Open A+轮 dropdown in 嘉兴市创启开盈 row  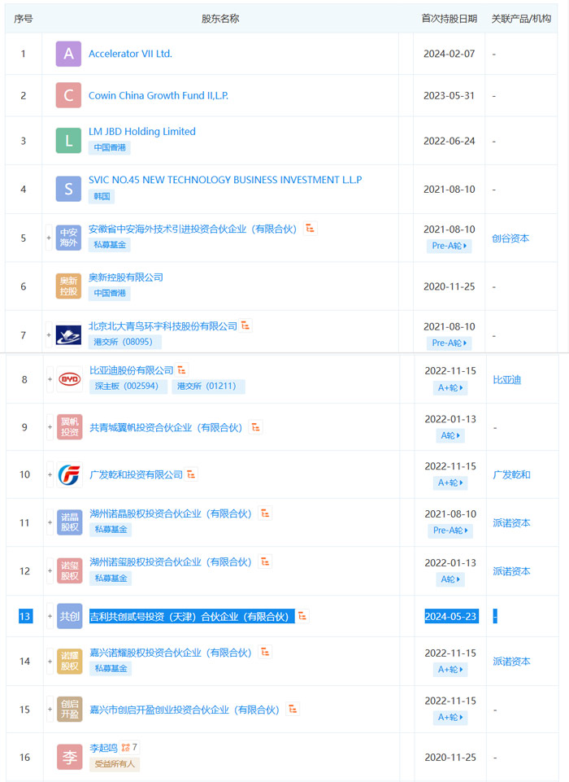[450, 717]
